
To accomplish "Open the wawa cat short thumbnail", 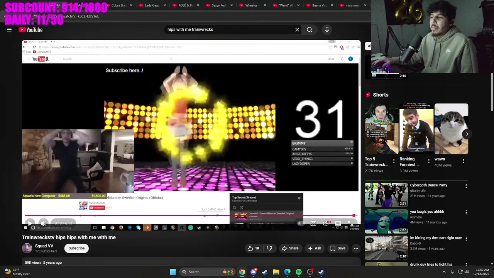I will [x=451, y=129].
